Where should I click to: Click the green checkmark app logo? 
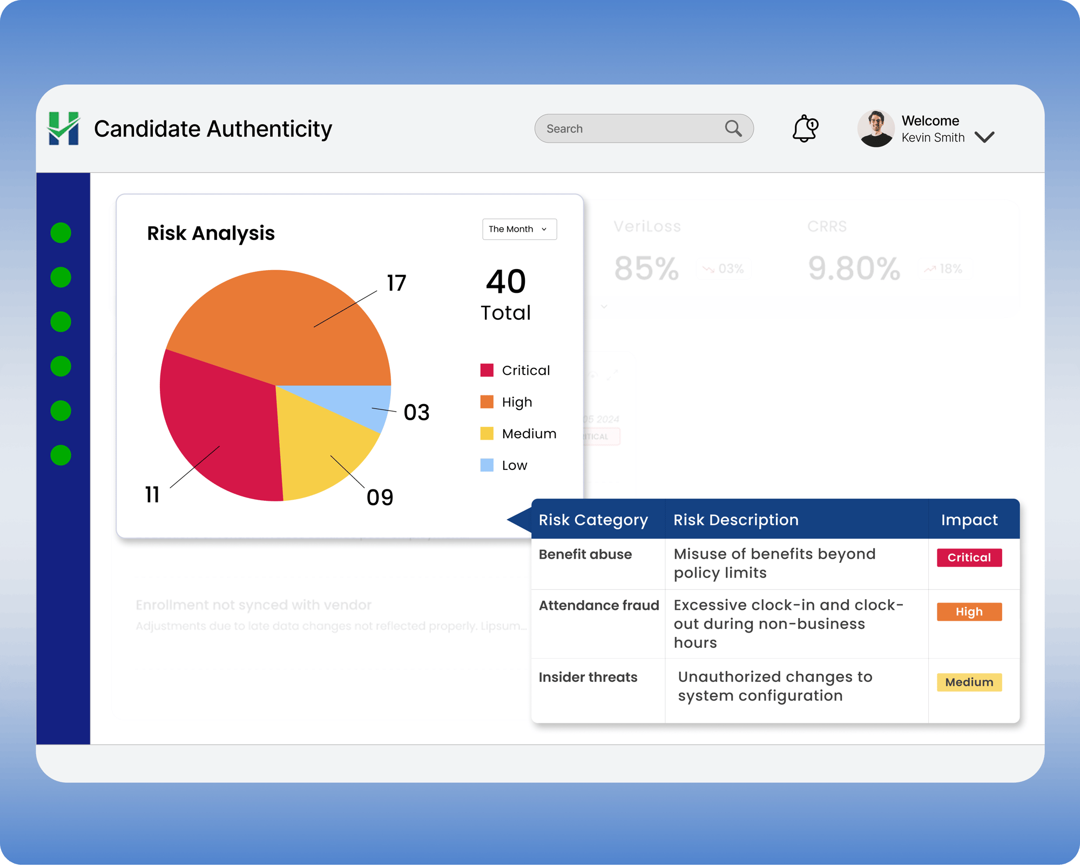point(64,129)
